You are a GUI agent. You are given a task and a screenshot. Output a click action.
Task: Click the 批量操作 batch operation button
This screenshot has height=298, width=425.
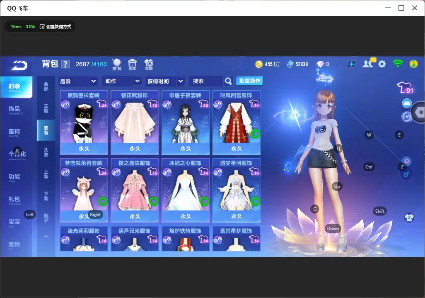coord(249,81)
